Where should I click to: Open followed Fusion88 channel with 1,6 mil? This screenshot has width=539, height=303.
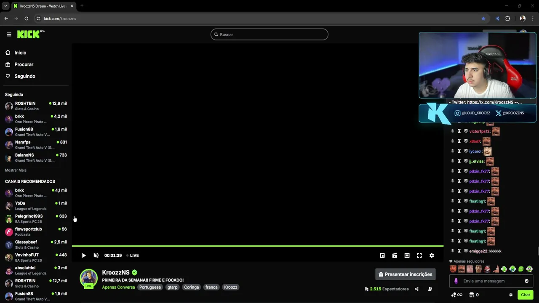click(x=36, y=132)
